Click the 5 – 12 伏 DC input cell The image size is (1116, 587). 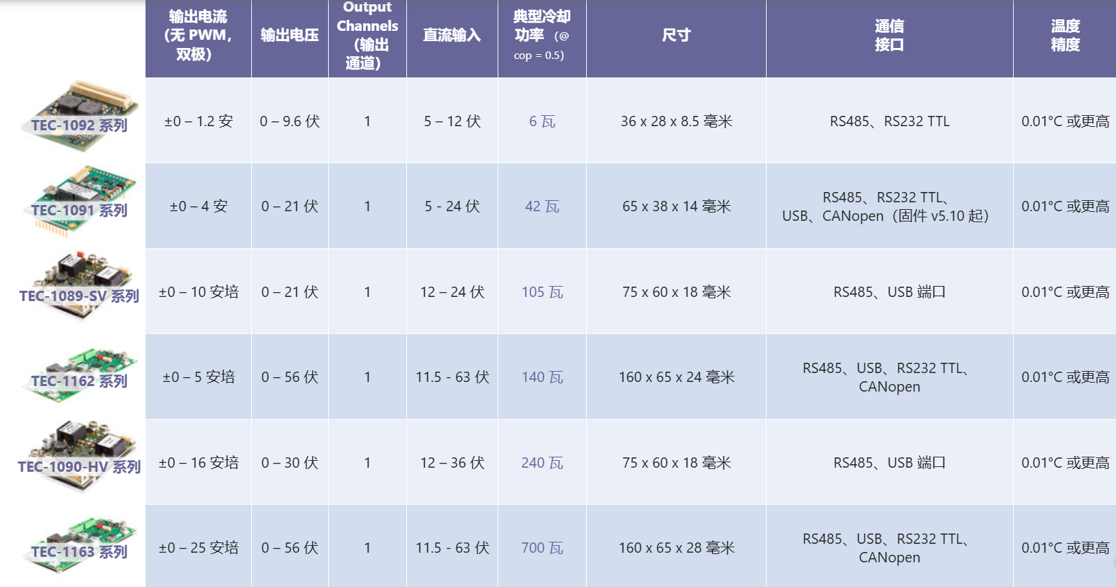(x=452, y=121)
